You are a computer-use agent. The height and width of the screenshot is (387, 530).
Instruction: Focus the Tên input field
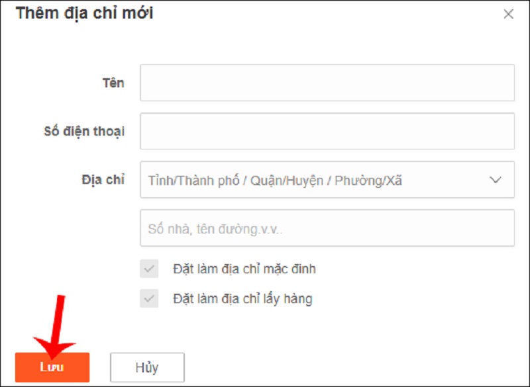pyautogui.click(x=327, y=83)
